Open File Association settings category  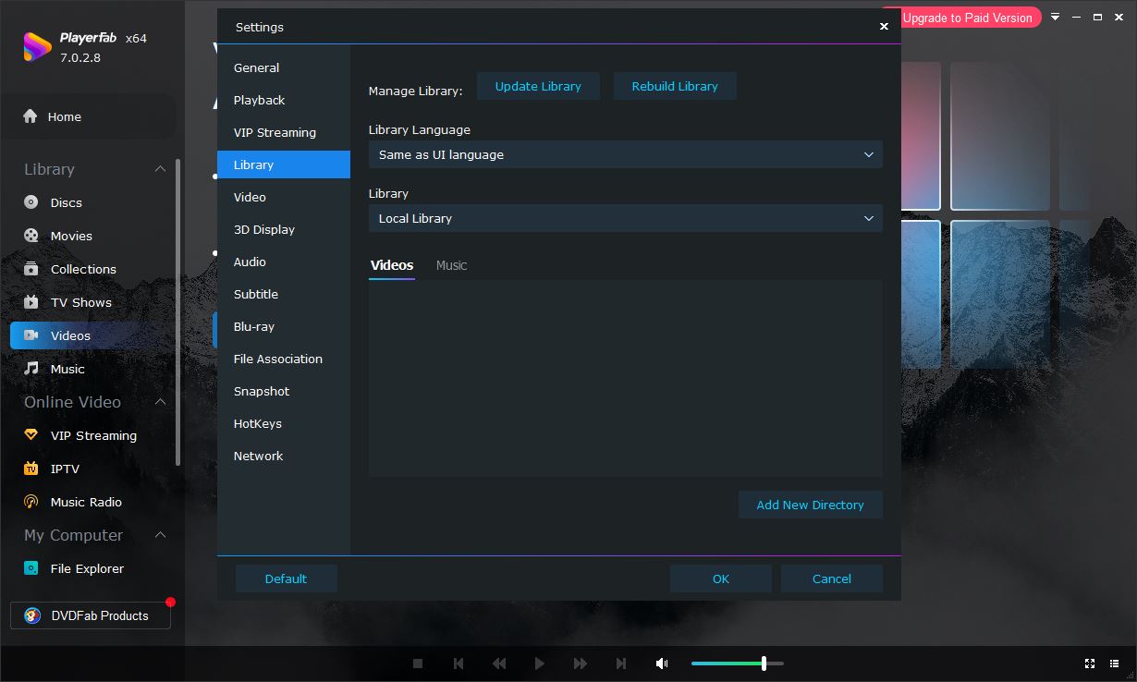tap(284, 359)
